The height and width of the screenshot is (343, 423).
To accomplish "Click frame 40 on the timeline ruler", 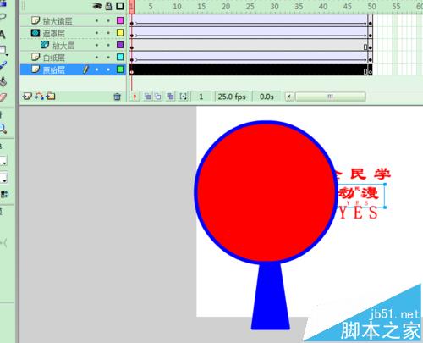I will (x=323, y=7).
